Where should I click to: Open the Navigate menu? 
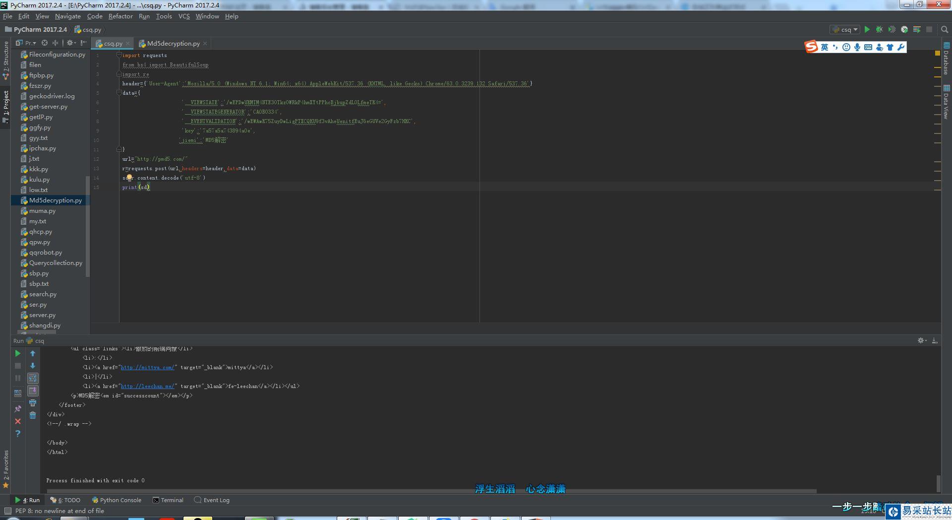(68, 16)
